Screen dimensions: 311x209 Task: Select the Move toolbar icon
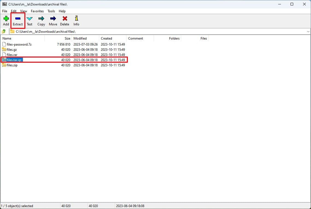(x=53, y=19)
